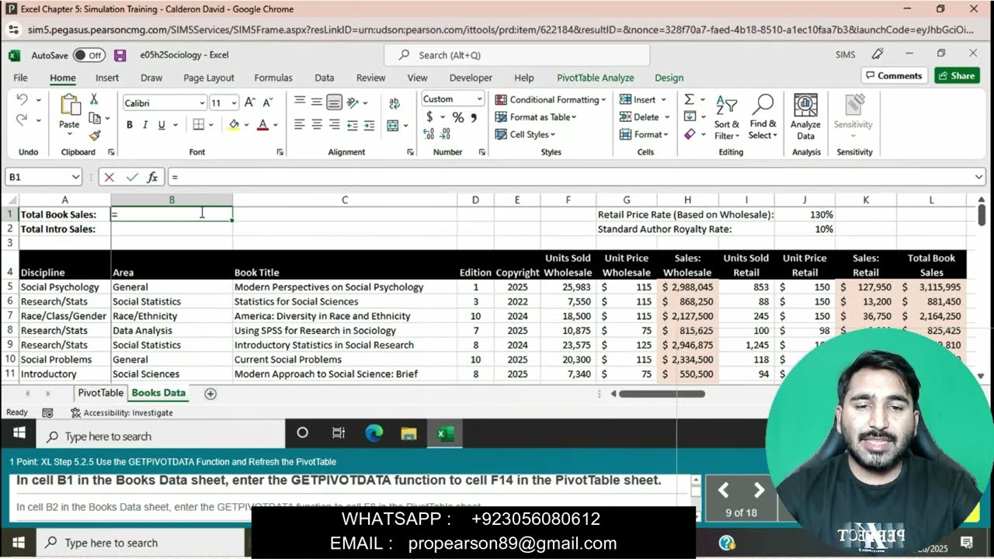
Task: Open the Find & Select dropdown
Action: pyautogui.click(x=763, y=116)
